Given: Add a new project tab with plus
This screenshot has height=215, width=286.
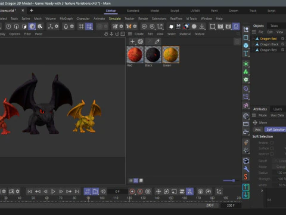Looking at the screenshot, I should click(32, 10).
